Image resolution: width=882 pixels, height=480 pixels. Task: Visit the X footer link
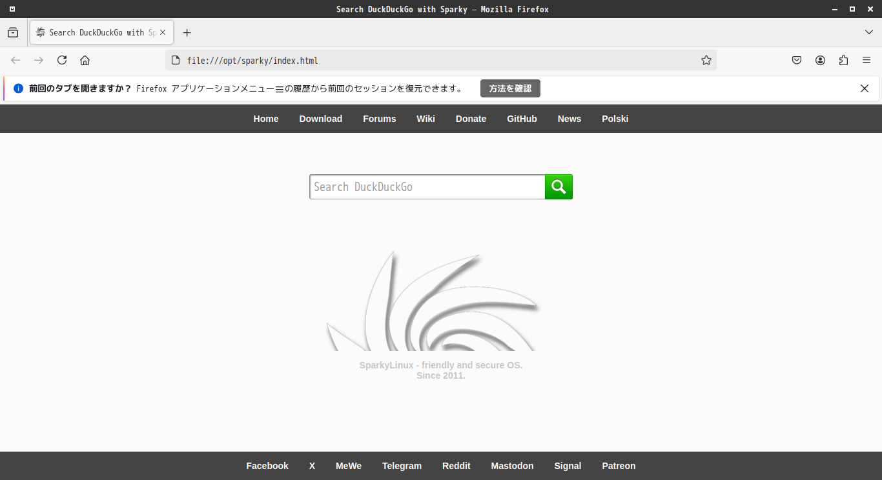(312, 466)
